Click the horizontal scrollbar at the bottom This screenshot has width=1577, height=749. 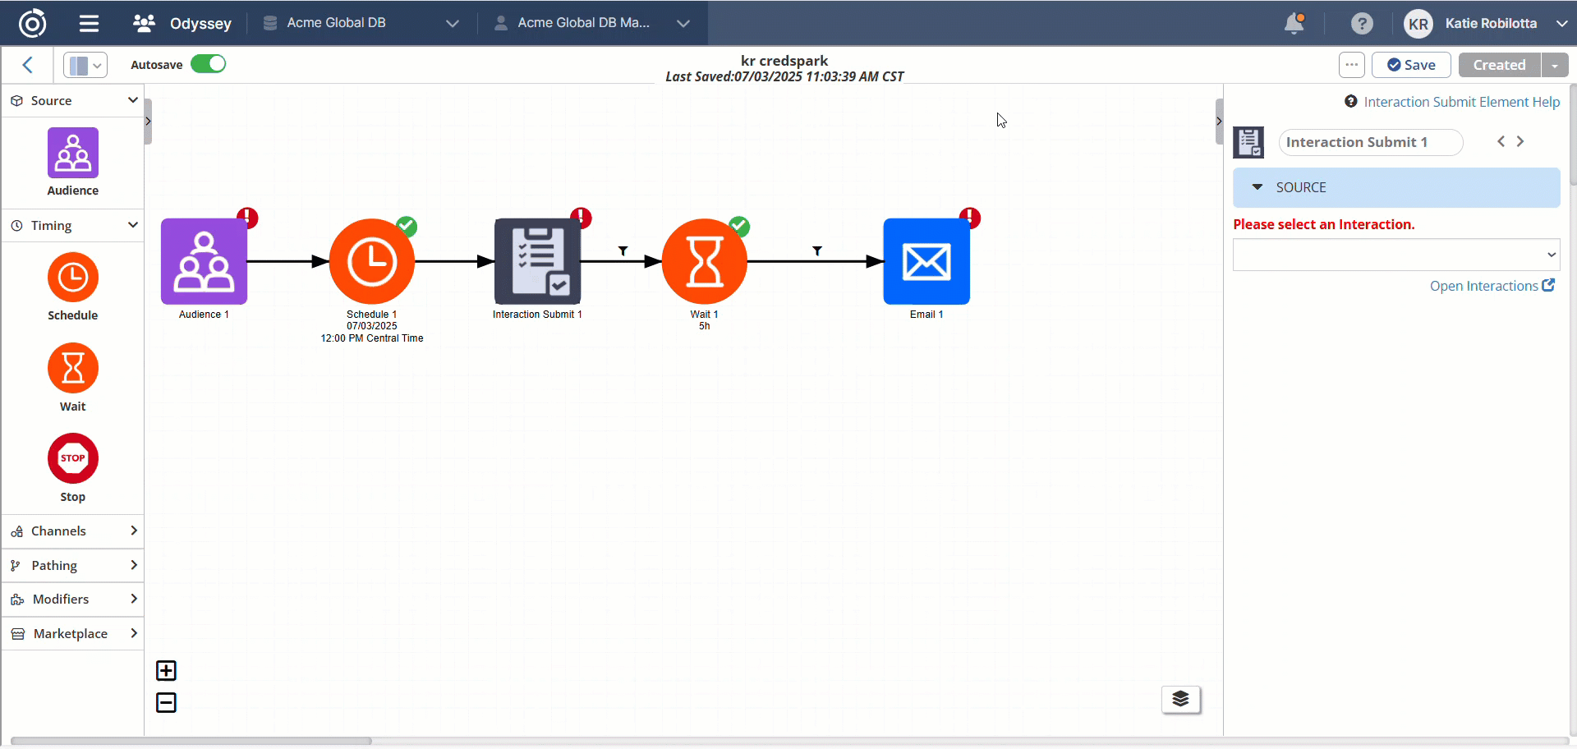(x=191, y=741)
